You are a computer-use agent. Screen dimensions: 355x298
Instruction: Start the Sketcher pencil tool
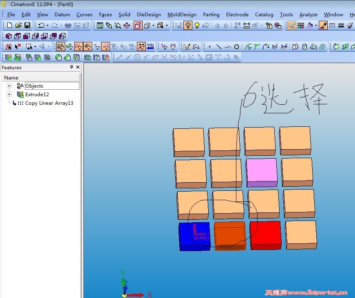(x=187, y=46)
